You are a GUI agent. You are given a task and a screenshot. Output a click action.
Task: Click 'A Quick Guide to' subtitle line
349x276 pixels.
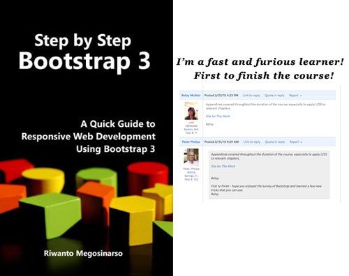(118, 124)
